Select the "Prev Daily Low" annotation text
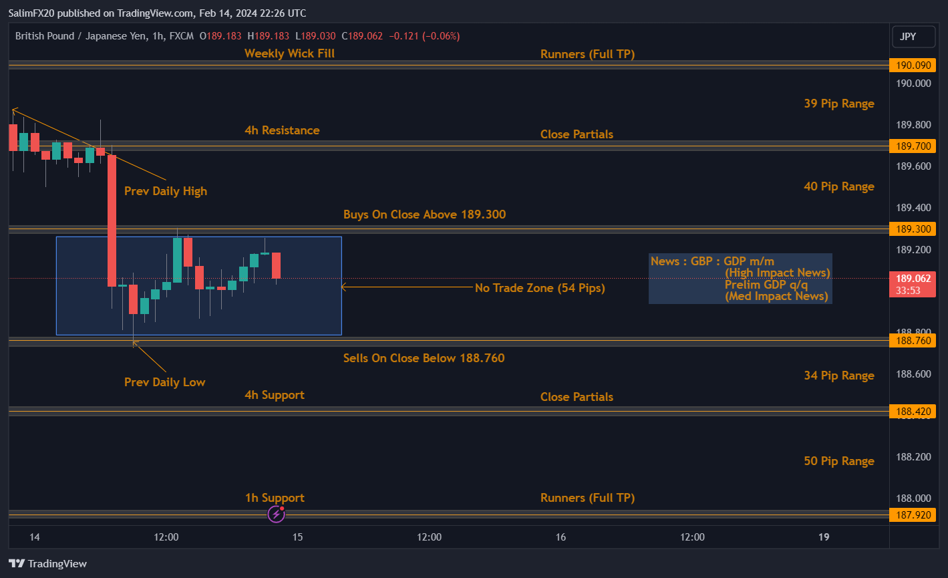The width and height of the screenshot is (948, 578). [x=164, y=382]
